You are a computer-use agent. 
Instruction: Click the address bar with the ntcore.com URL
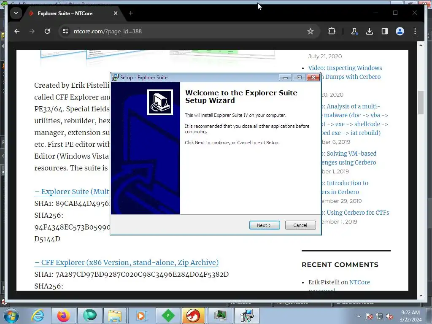(182, 31)
